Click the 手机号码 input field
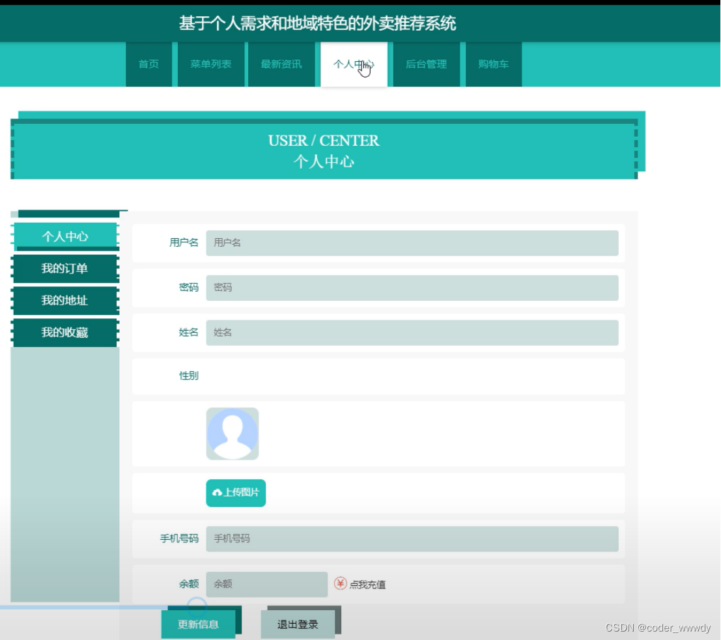This screenshot has height=640, width=721. click(412, 539)
